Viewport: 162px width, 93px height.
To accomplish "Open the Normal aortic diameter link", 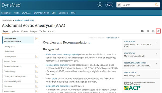I will tap(57, 65).
